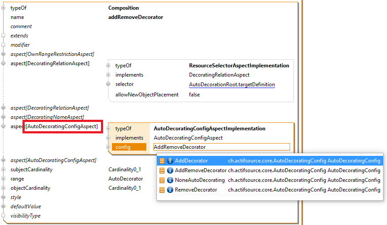The image size is (387, 225).
Task: Select AddDecorator from the suggestion list
Action: 191,161
